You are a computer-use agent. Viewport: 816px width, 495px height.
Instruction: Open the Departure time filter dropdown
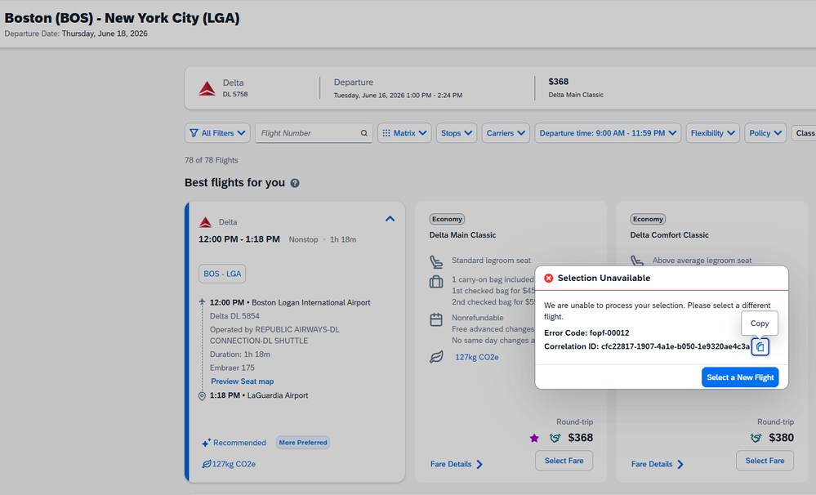(x=608, y=133)
